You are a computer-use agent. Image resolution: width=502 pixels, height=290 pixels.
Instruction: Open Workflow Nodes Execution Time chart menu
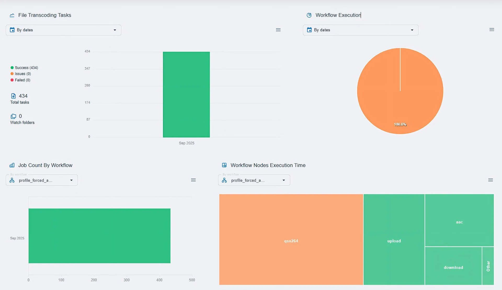click(x=490, y=180)
